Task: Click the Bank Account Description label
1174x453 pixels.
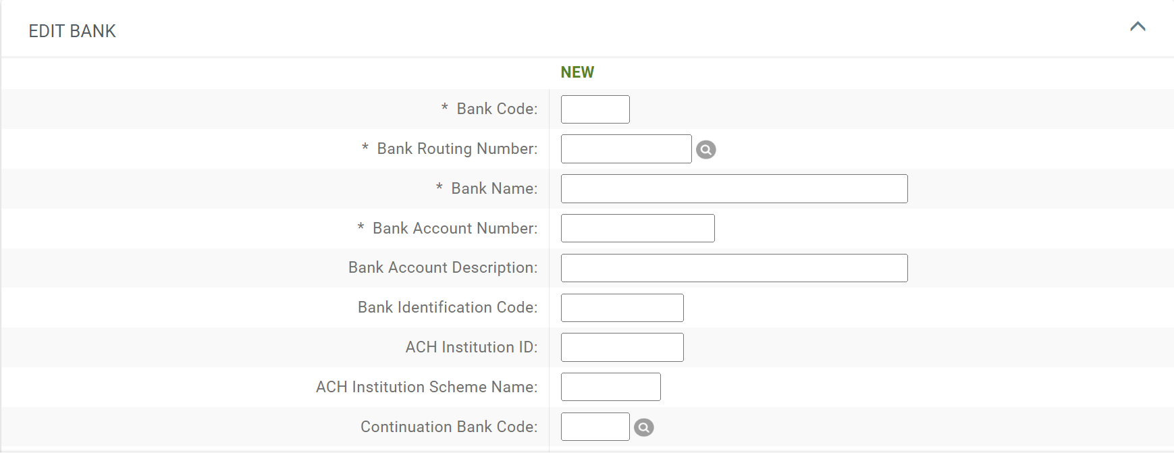Action: point(442,268)
